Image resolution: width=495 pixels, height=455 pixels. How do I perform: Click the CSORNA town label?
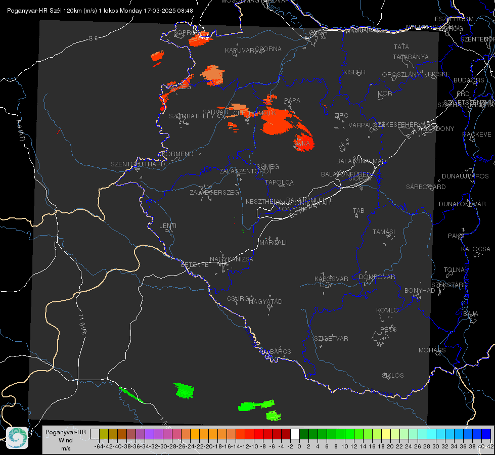click(x=268, y=49)
